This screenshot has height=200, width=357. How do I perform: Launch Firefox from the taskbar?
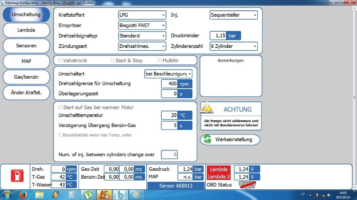23,195
